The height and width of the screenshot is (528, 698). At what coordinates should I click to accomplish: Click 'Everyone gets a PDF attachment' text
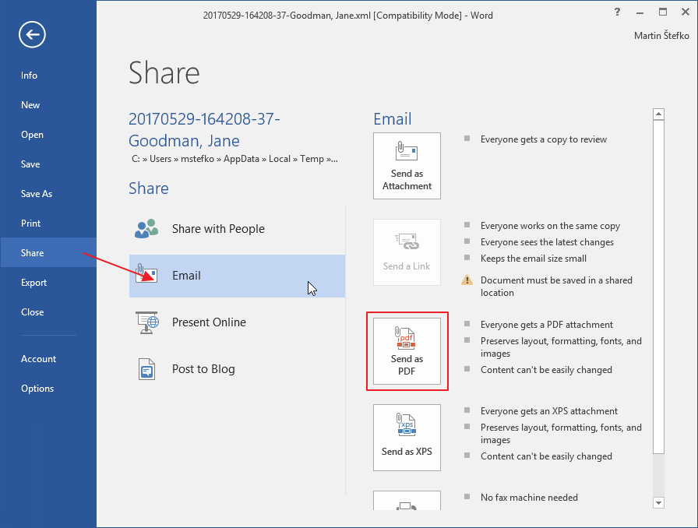[x=547, y=325]
